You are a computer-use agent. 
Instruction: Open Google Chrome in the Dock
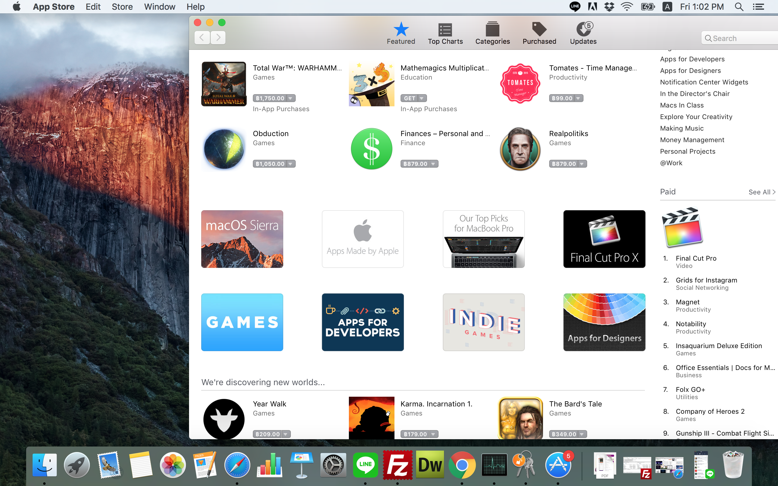coord(462,464)
